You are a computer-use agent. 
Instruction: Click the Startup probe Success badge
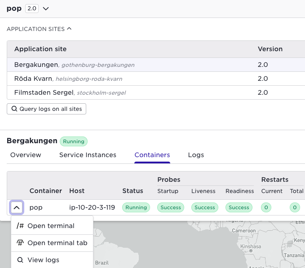(171, 207)
